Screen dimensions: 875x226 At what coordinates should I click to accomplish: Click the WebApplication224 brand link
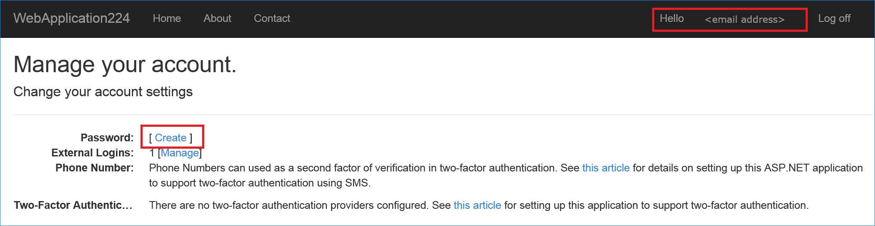[x=72, y=18]
